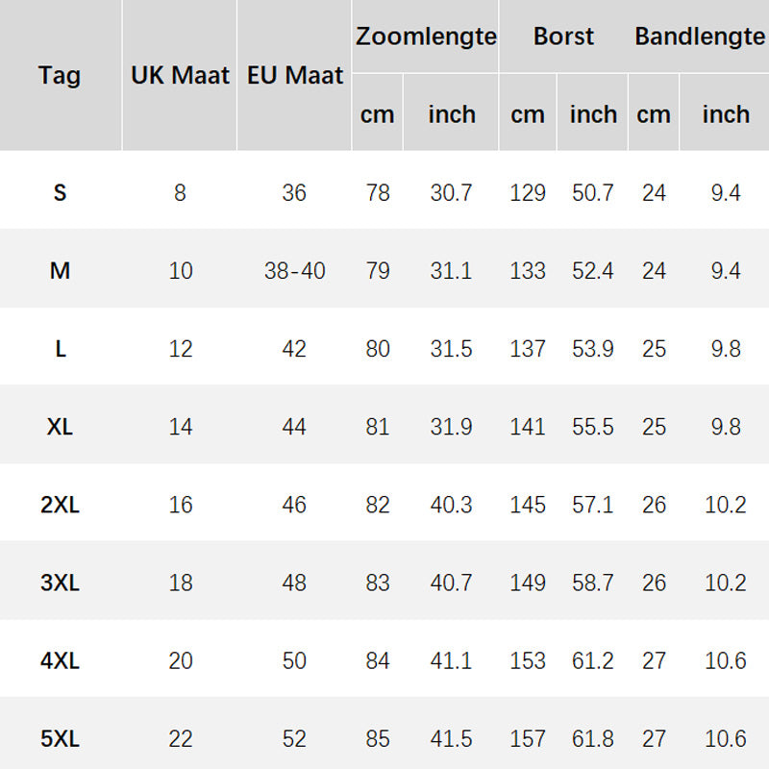Click the XL size row label
The height and width of the screenshot is (769, 769).
click(60, 426)
